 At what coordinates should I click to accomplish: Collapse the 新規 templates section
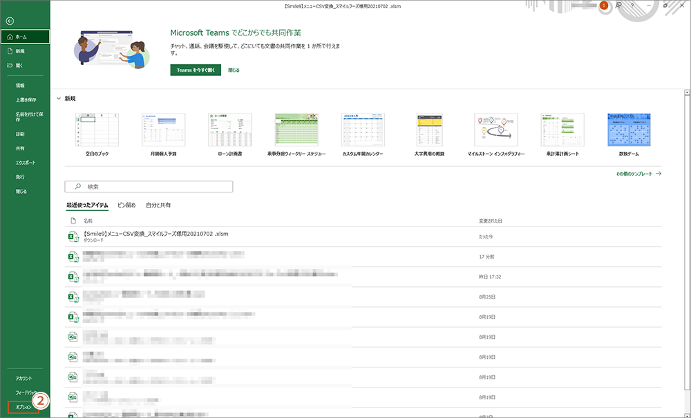tap(59, 99)
